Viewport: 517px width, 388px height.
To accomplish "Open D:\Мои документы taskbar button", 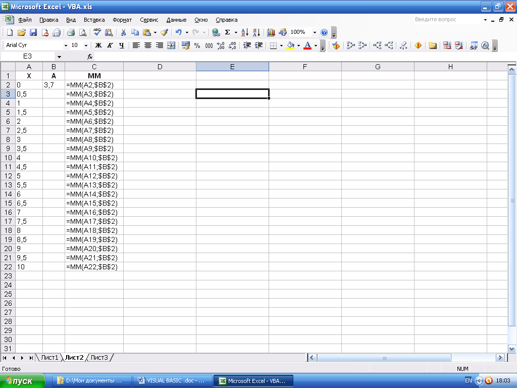I will [x=92, y=381].
